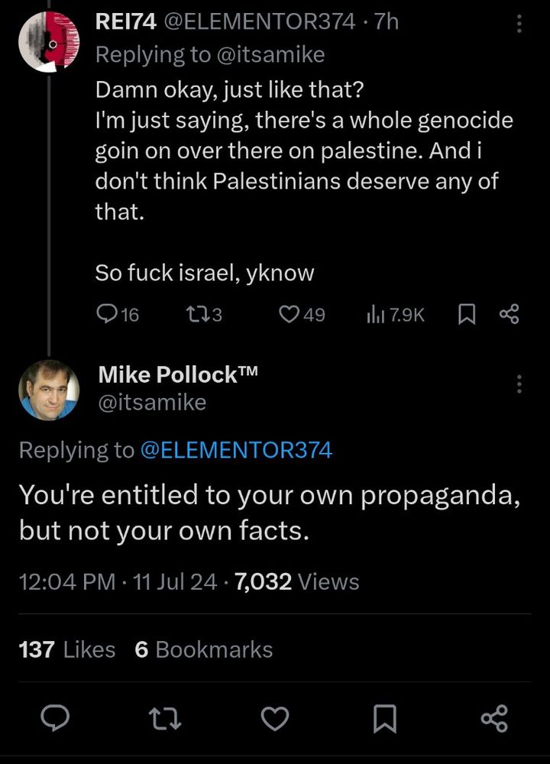550x764 pixels.
Task: Open the reply icon on Mike Pollock's tweet
Action: point(55,717)
